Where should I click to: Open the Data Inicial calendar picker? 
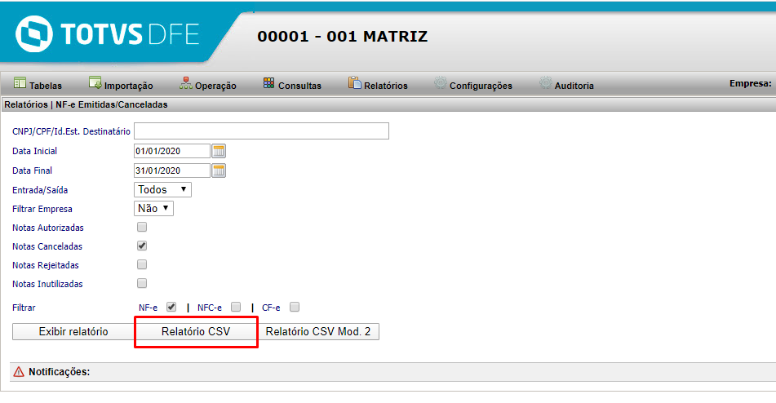click(x=219, y=151)
